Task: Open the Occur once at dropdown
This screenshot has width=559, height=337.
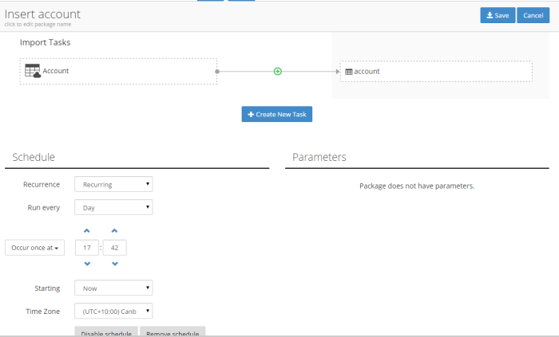Action: pos(36,248)
